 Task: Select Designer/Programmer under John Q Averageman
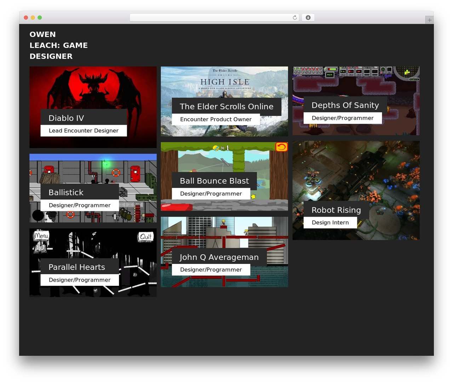pos(211,270)
